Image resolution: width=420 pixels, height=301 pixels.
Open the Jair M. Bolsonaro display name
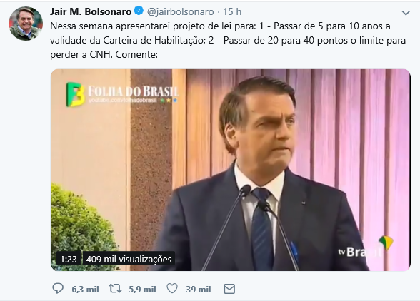click(x=91, y=11)
